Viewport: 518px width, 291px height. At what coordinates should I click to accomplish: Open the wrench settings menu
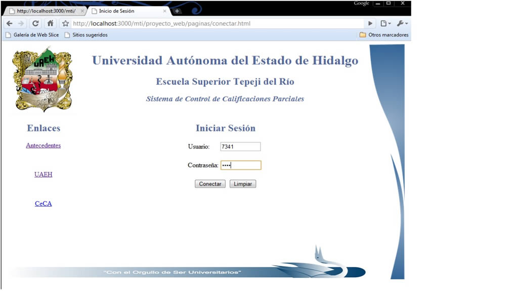[x=402, y=23]
